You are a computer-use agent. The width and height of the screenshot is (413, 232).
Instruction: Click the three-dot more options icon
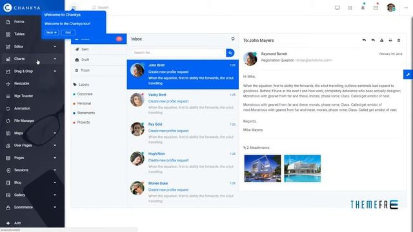point(406,8)
